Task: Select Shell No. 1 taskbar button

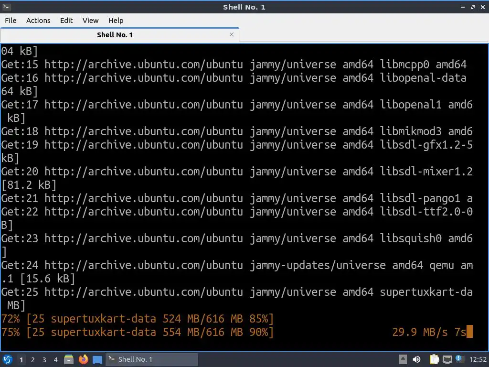Action: point(152,359)
